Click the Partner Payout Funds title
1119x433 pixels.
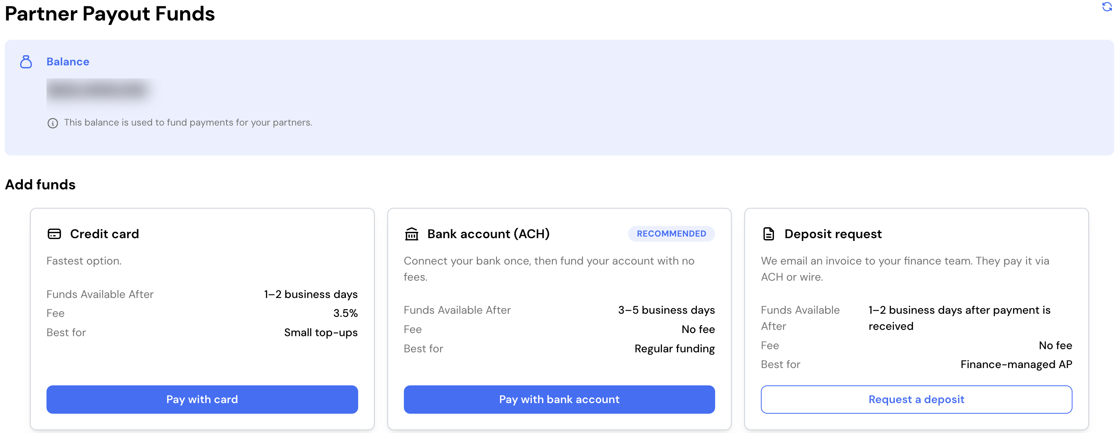110,14
